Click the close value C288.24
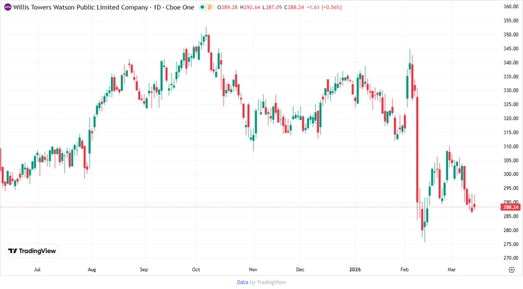Viewport: 523px width, 289px height. click(x=294, y=7)
